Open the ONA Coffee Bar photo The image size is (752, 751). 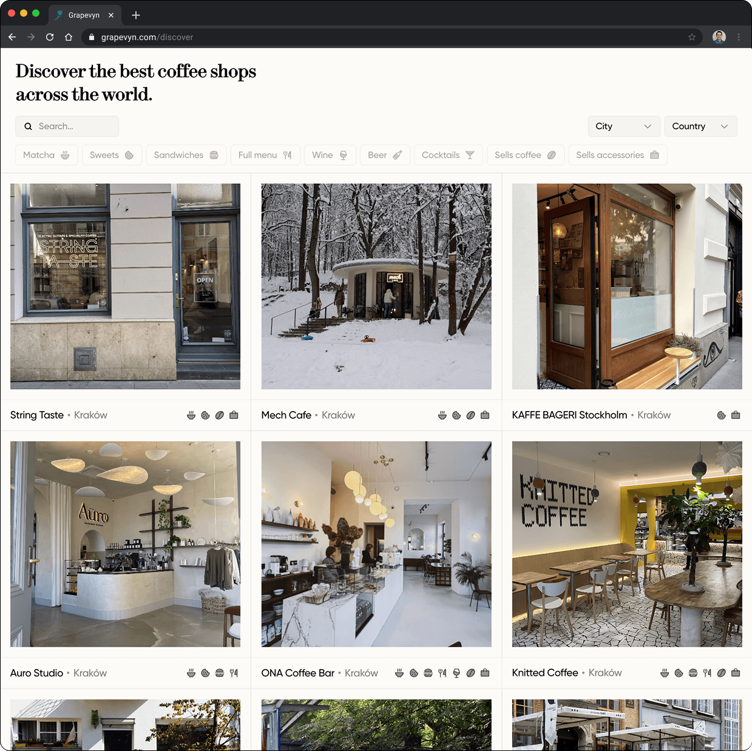click(x=376, y=544)
